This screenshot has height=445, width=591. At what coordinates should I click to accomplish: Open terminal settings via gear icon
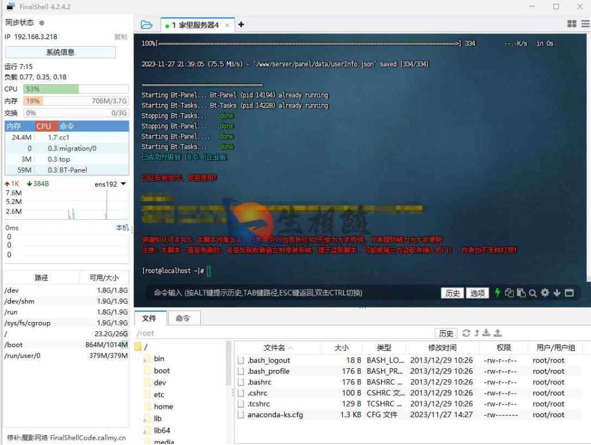point(544,293)
